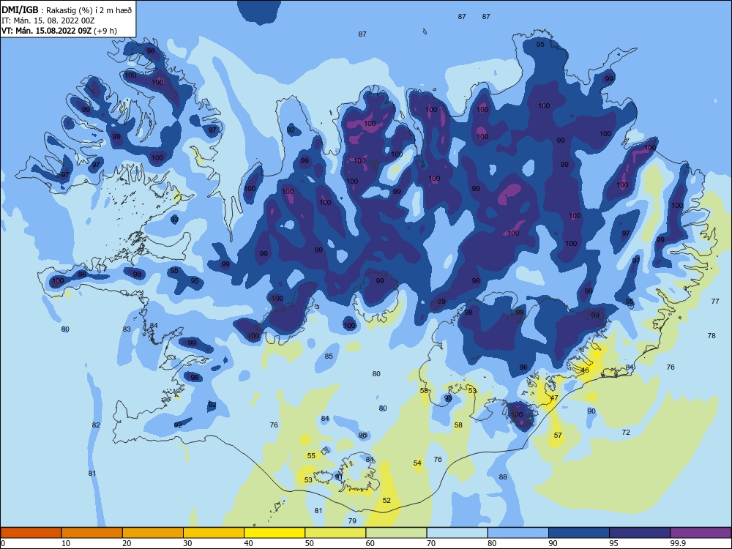Viewport: 732px width, 549px height.
Task: Select the orange 10–20 legend color segment
Action: coord(92,533)
